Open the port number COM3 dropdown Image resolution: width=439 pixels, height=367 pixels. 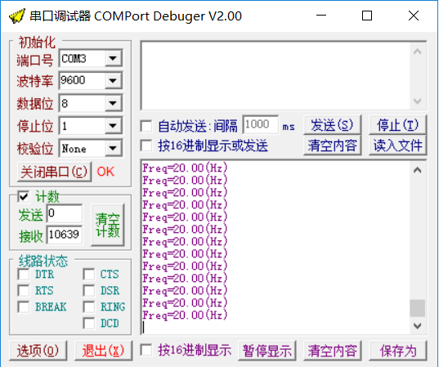pyautogui.click(x=113, y=59)
